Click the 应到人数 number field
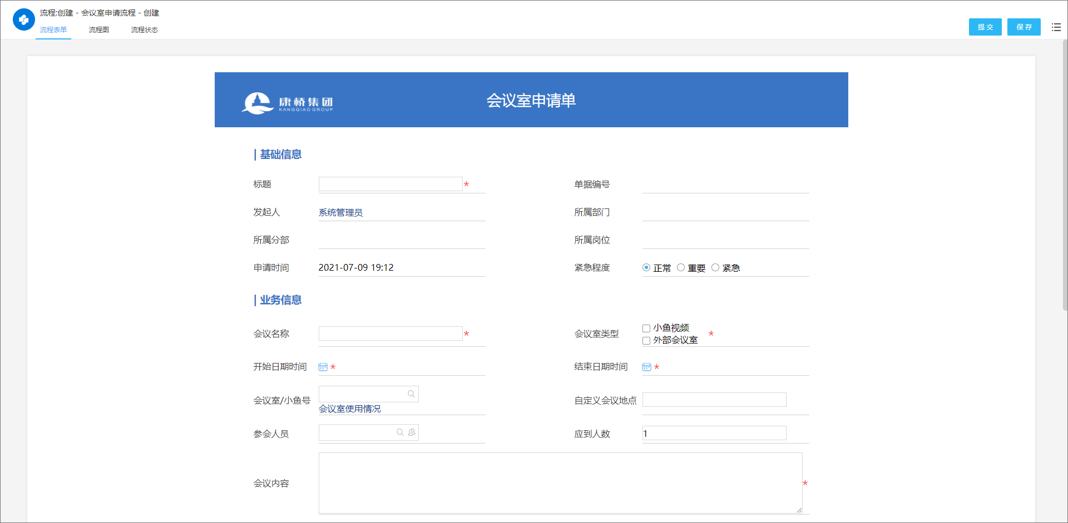 tap(714, 433)
